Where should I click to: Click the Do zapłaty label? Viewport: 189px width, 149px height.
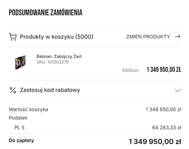click(x=21, y=140)
